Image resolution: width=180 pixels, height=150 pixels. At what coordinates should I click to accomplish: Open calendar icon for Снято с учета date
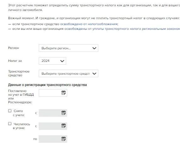[x=63, y=113]
